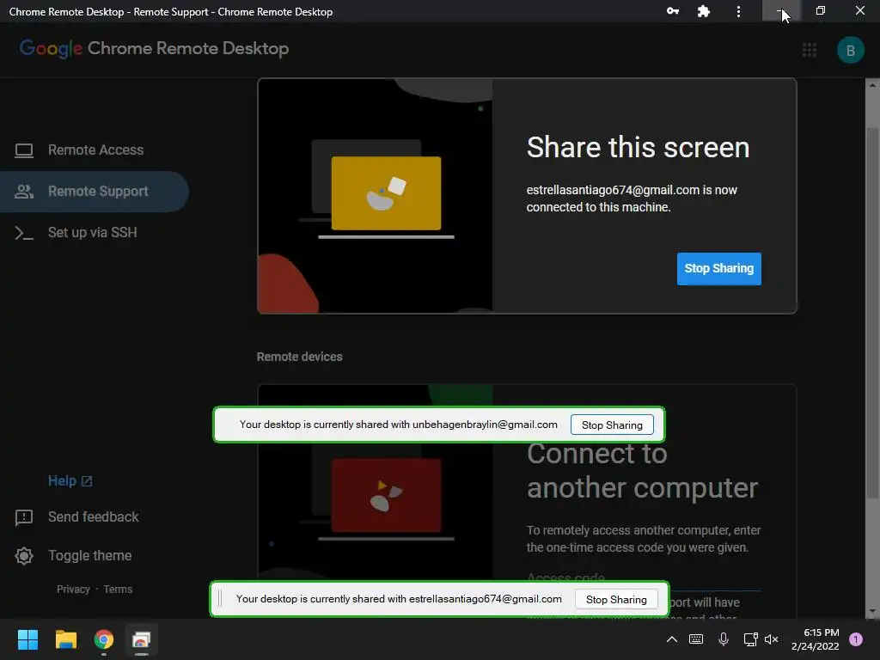Open the Terms link
This screenshot has width=880, height=660.
click(x=118, y=590)
